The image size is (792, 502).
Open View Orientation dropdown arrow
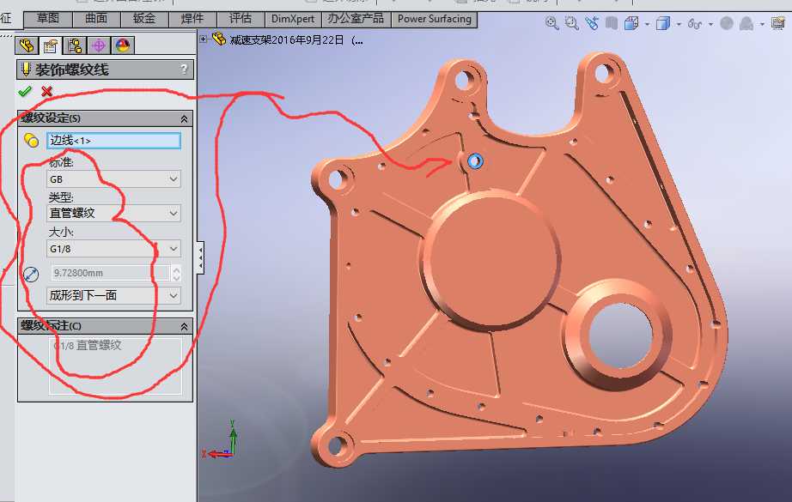click(x=647, y=24)
